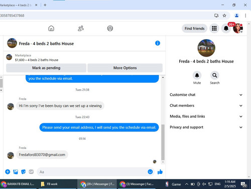Close the Marketplace browser tab

tap(36, 5)
